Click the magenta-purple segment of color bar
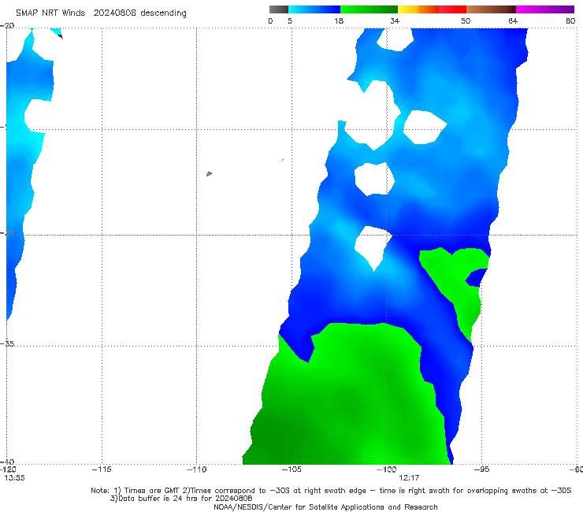 (x=545, y=9)
